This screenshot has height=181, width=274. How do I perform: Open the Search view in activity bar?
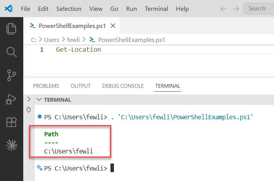pos(12,52)
